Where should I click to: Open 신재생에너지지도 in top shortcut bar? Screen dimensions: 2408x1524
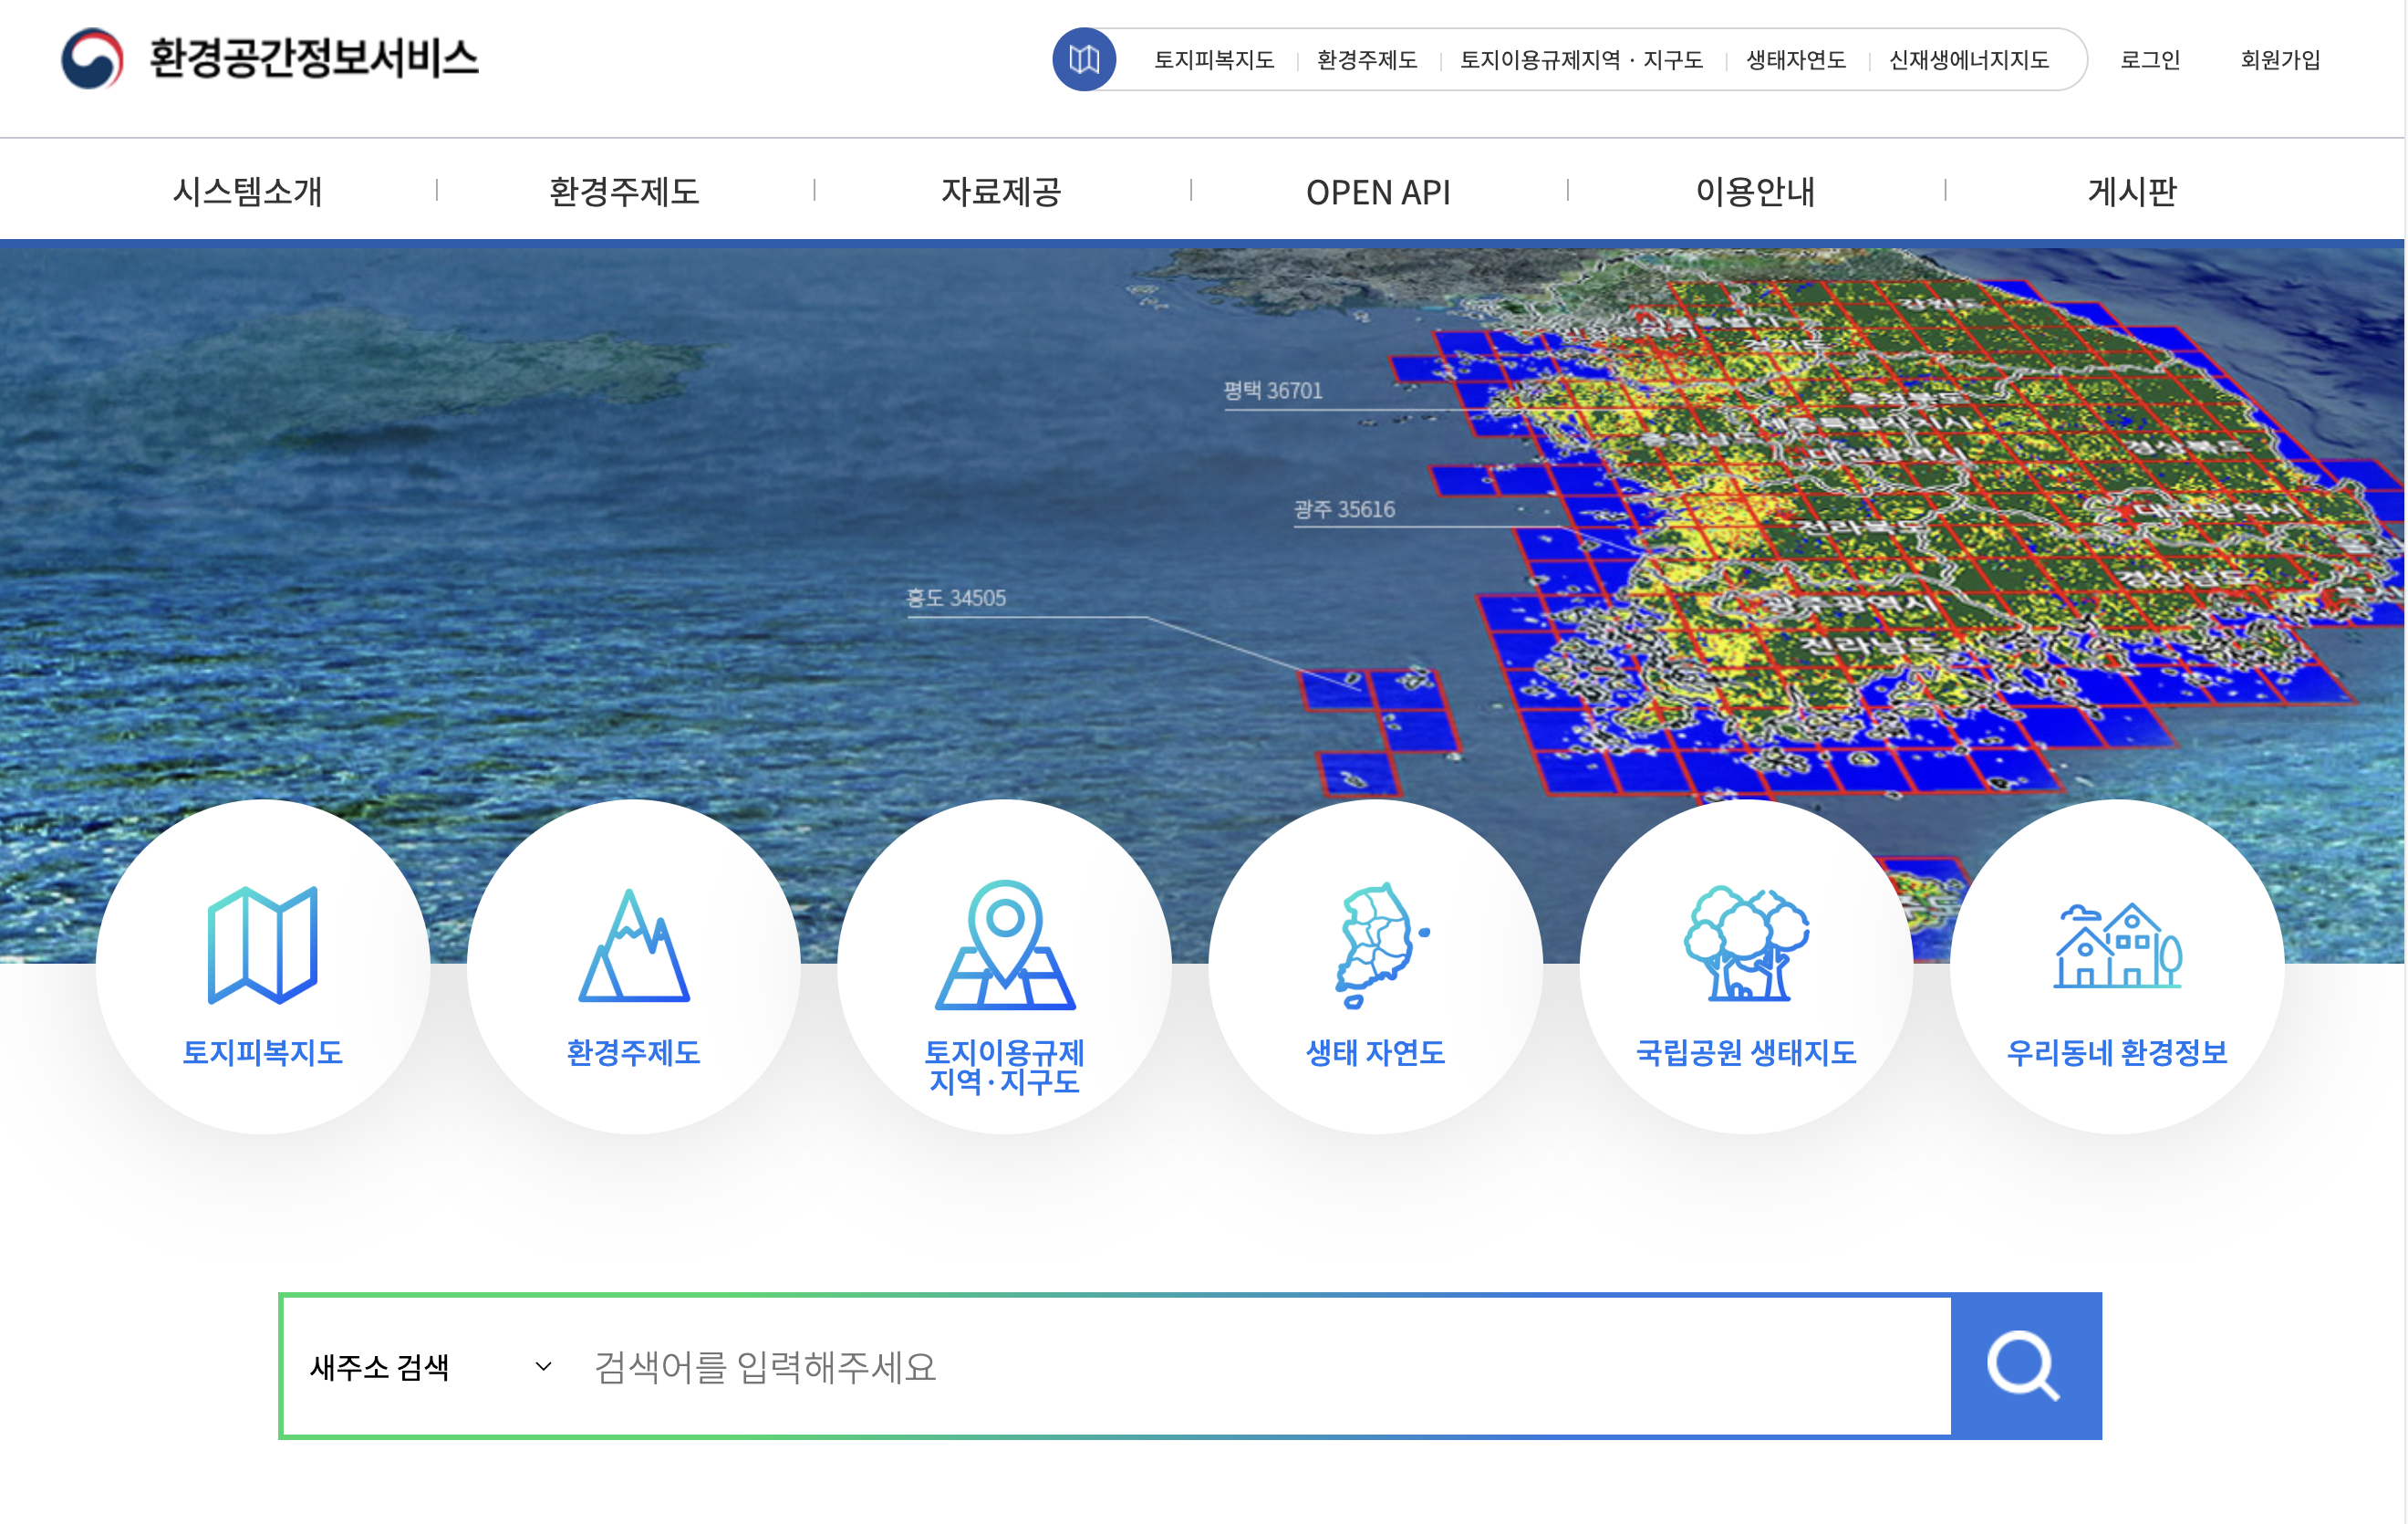(1968, 60)
